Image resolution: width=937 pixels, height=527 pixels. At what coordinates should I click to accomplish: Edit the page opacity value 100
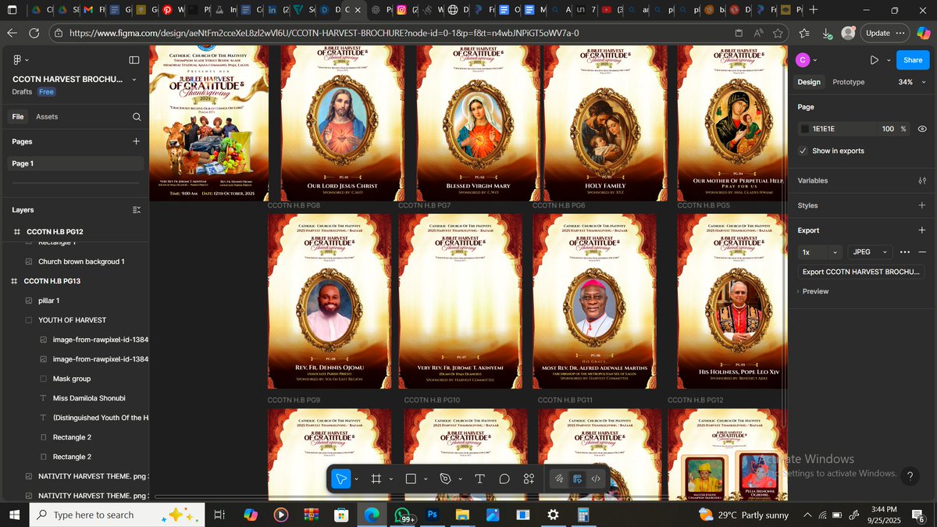point(888,129)
